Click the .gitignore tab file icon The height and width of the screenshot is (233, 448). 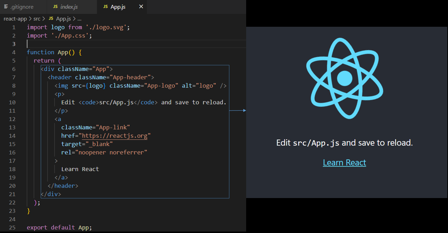pos(6,7)
